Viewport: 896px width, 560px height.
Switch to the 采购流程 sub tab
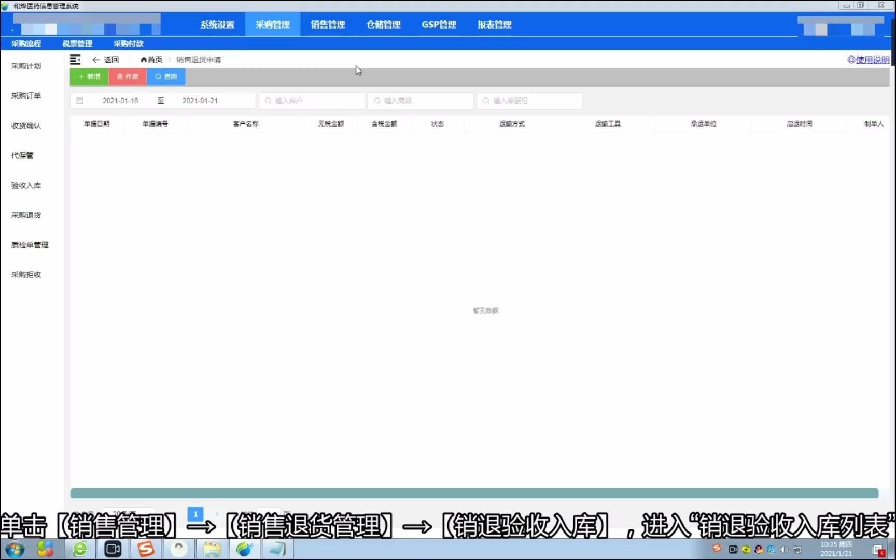click(26, 44)
